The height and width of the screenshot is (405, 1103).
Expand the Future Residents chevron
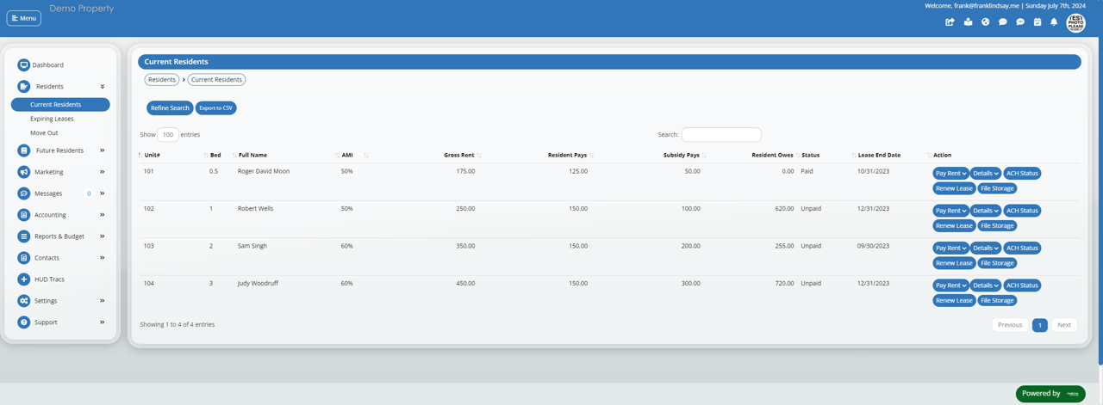tap(103, 150)
